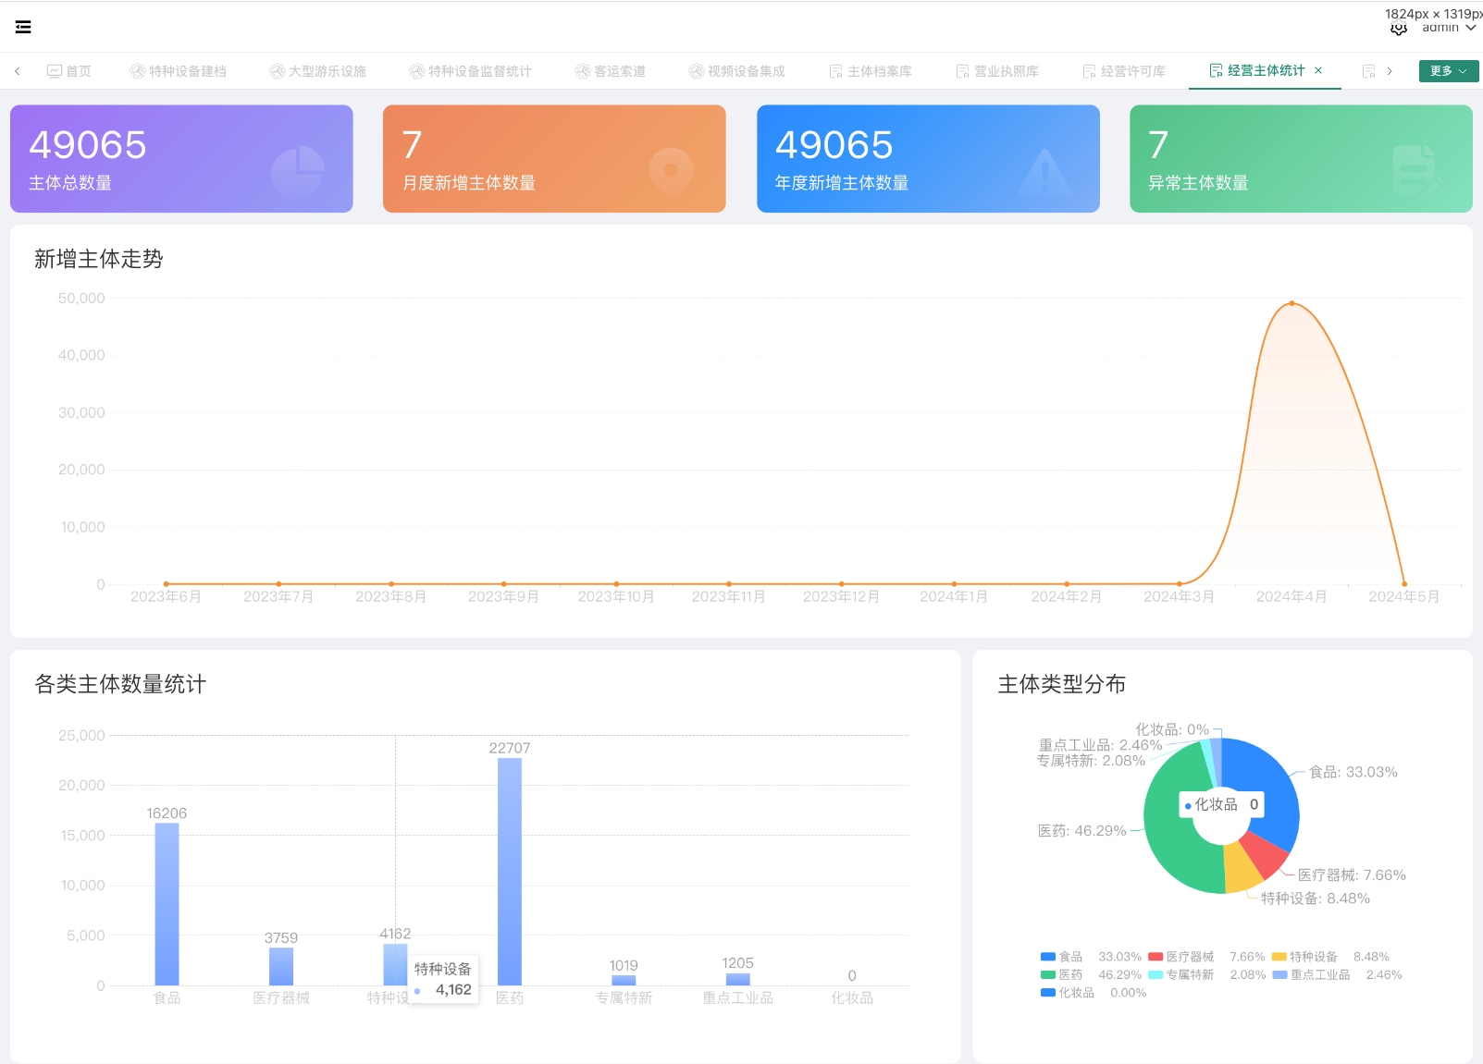The height and width of the screenshot is (1064, 1483).
Task: Click the red 医疗器械 pie slice
Action: pos(1264,854)
